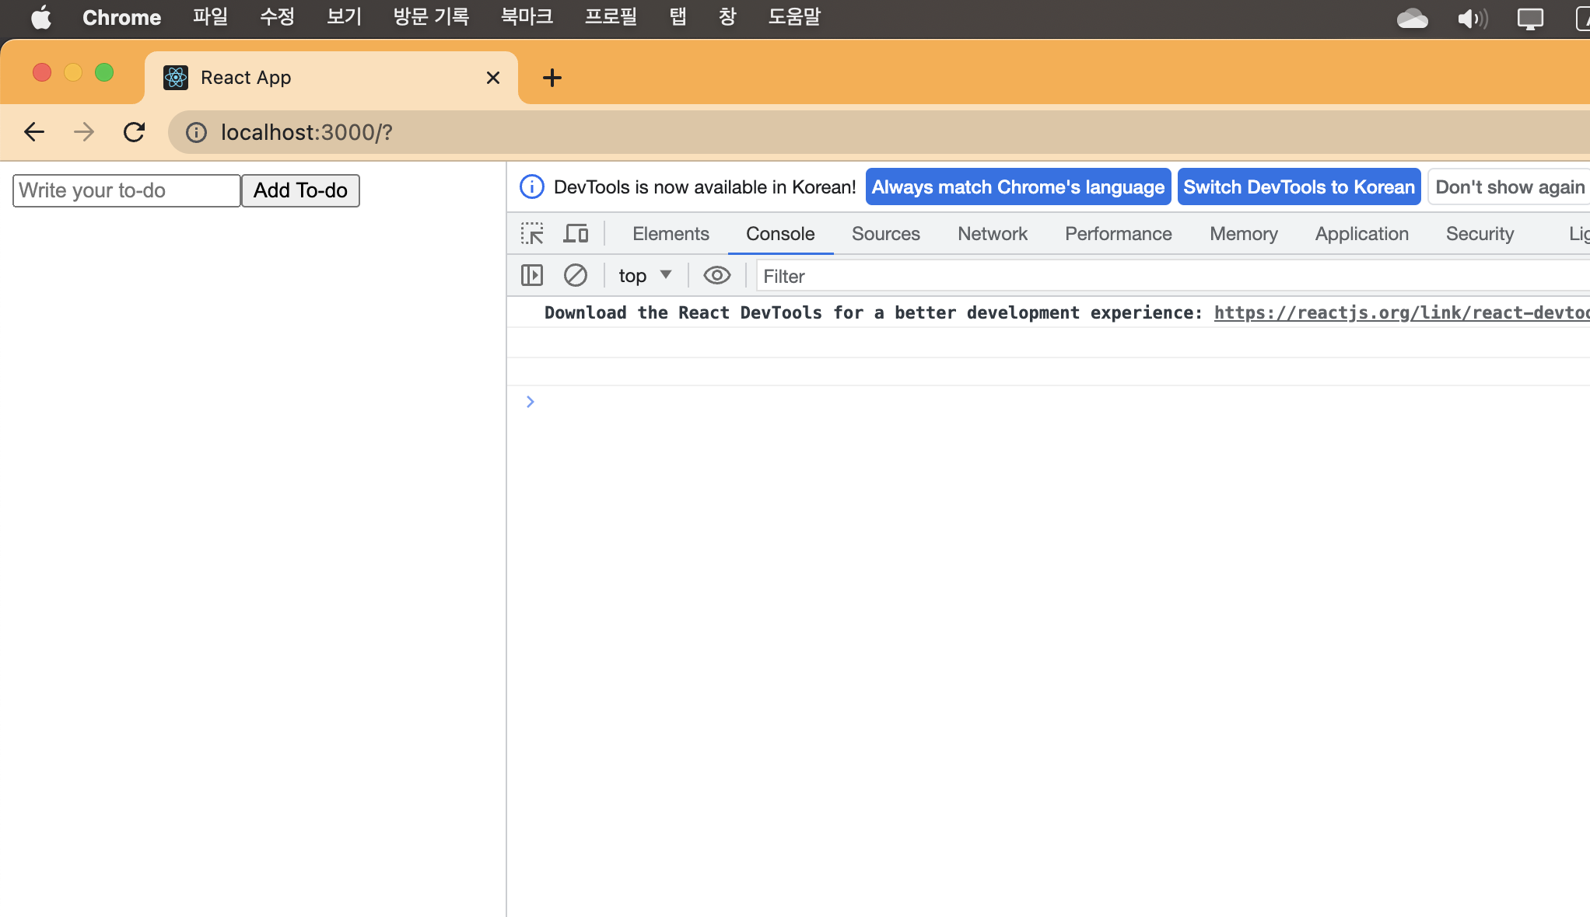Open a new tab with plus icon
The image size is (1590, 917).
552,78
